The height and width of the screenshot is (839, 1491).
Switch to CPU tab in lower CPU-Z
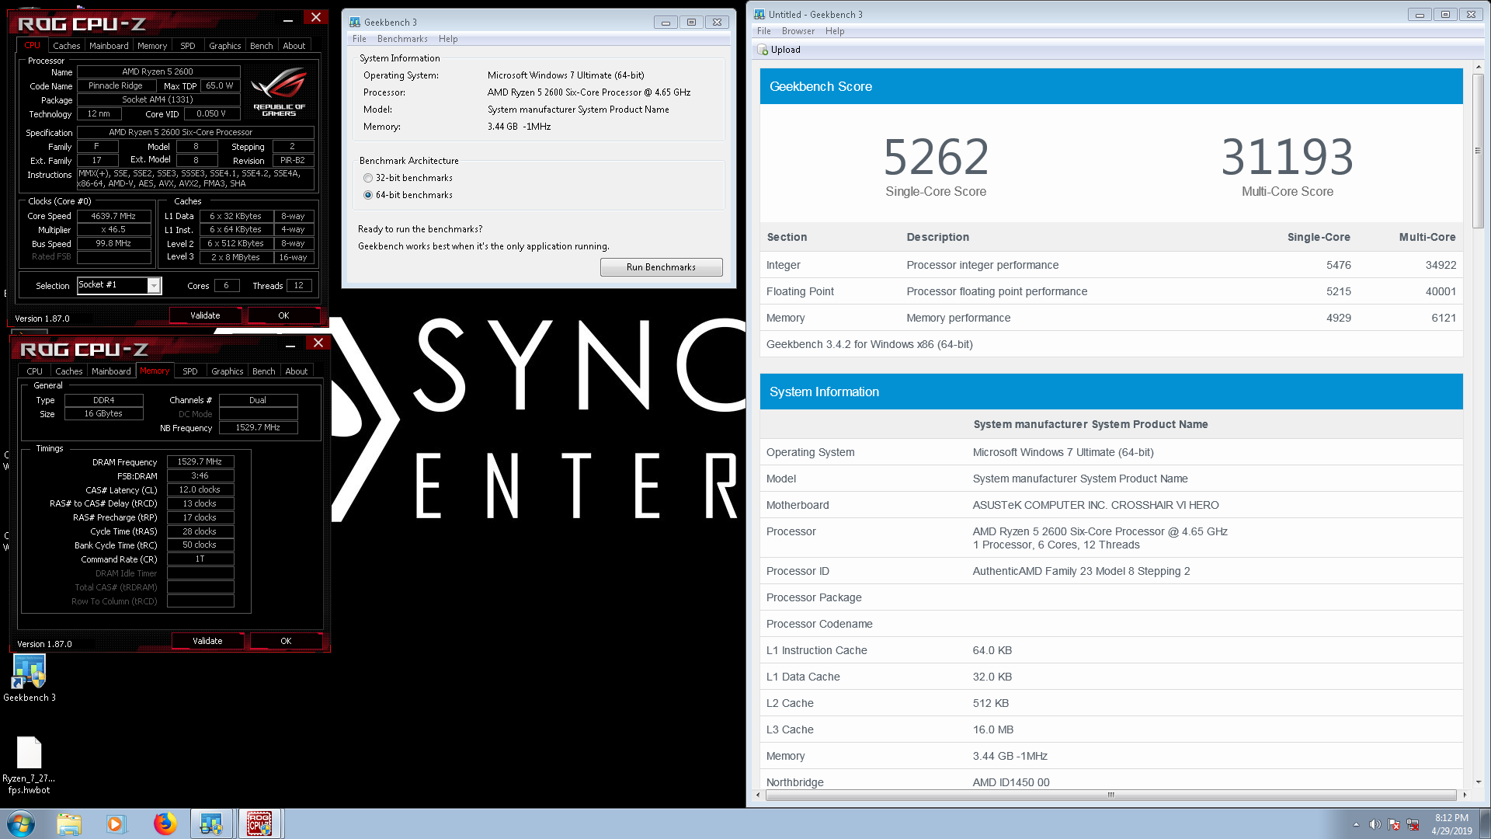35,371
